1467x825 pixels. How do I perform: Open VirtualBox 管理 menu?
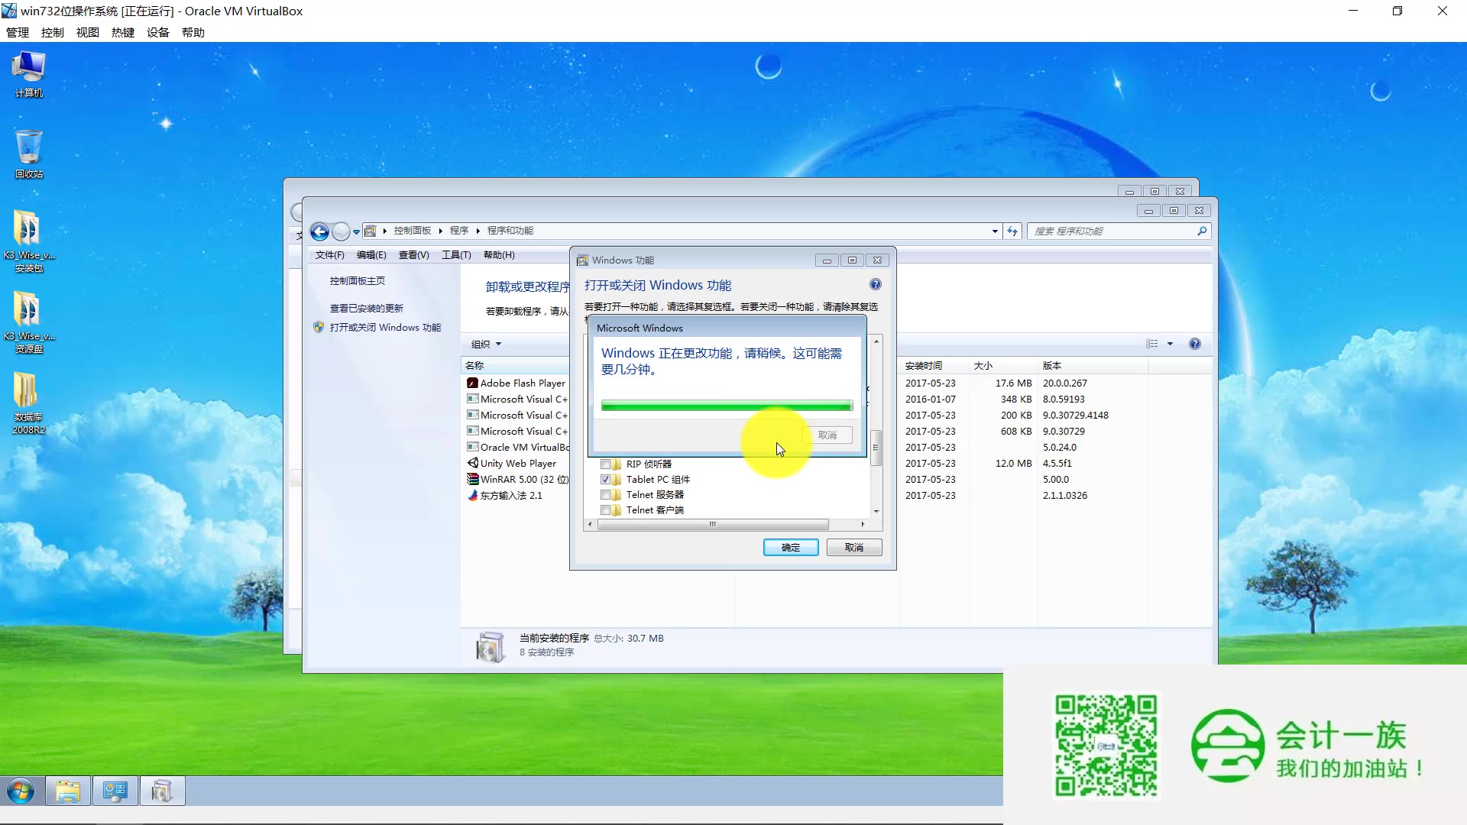click(x=18, y=33)
